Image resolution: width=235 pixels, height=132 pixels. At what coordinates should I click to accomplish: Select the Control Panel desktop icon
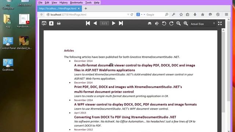pyautogui.click(x=8, y=43)
